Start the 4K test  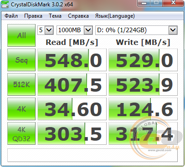[21, 109]
